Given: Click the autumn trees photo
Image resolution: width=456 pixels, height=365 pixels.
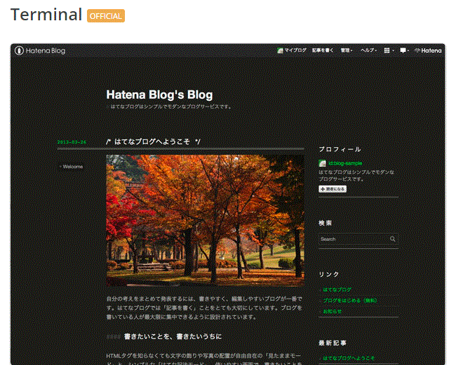Looking at the screenshot, I should point(205,221).
